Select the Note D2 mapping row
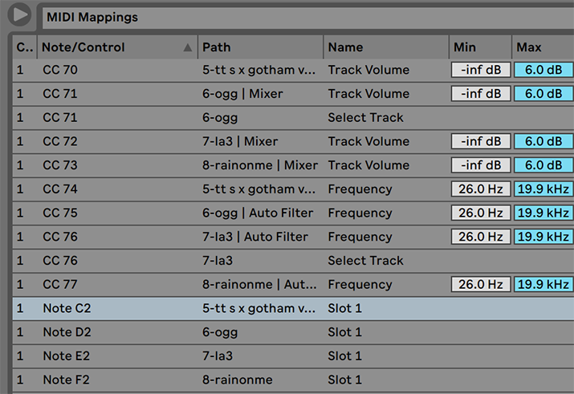Screen dimensions: 574x394 pyautogui.click(x=293, y=331)
